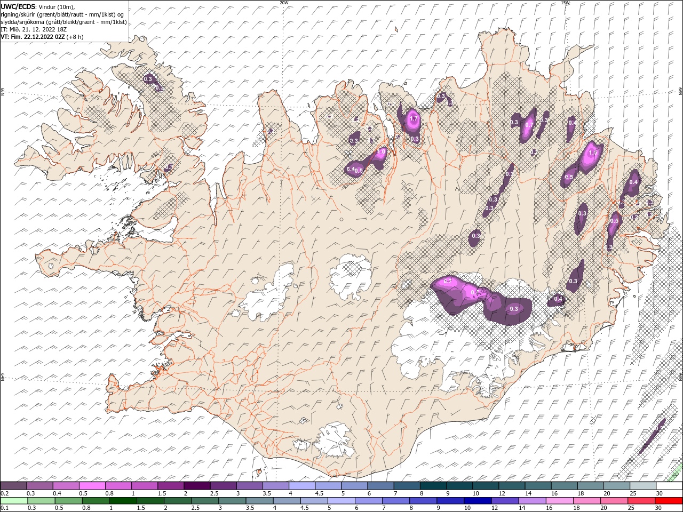This screenshot has height=512, width=683.
Task: Click the crimson rain legend swatch labeled 25
Action: click(641, 501)
